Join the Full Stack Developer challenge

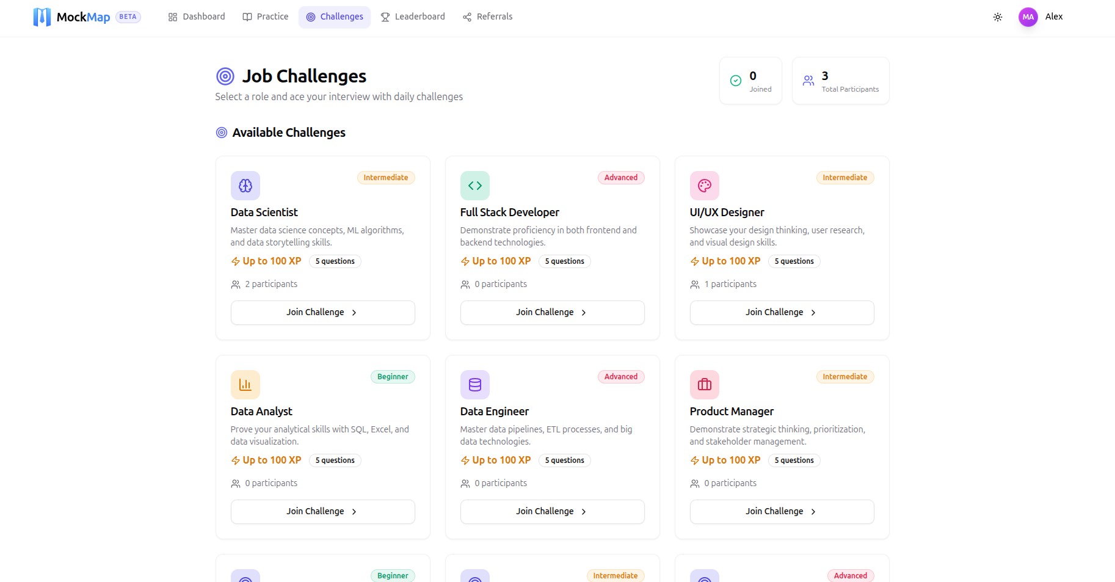coord(553,313)
